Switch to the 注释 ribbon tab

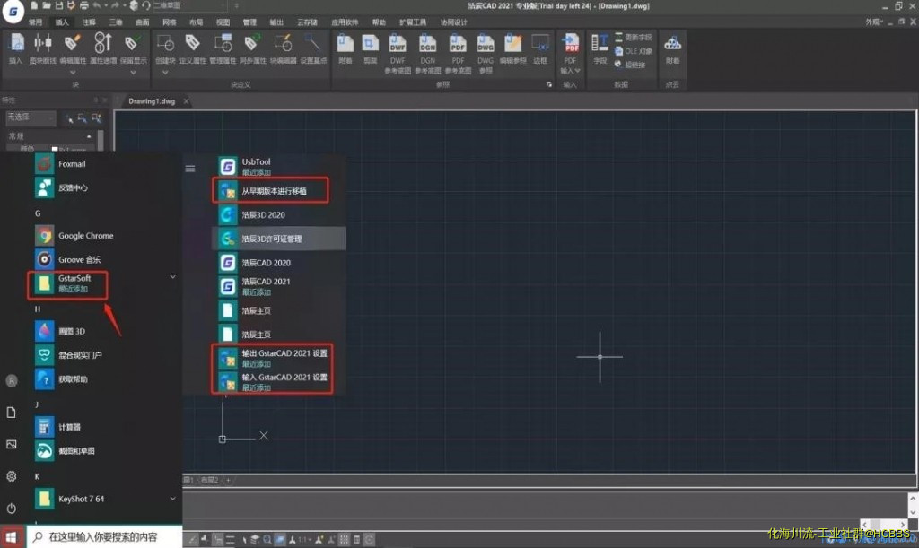coord(88,22)
